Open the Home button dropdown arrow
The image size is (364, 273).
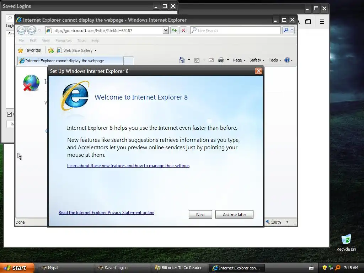click(x=189, y=60)
